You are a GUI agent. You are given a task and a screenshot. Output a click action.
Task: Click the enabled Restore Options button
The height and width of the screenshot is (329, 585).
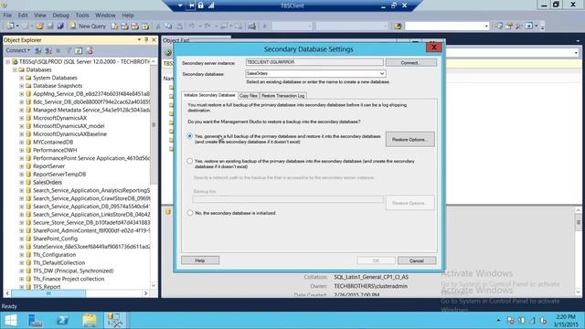[410, 139]
